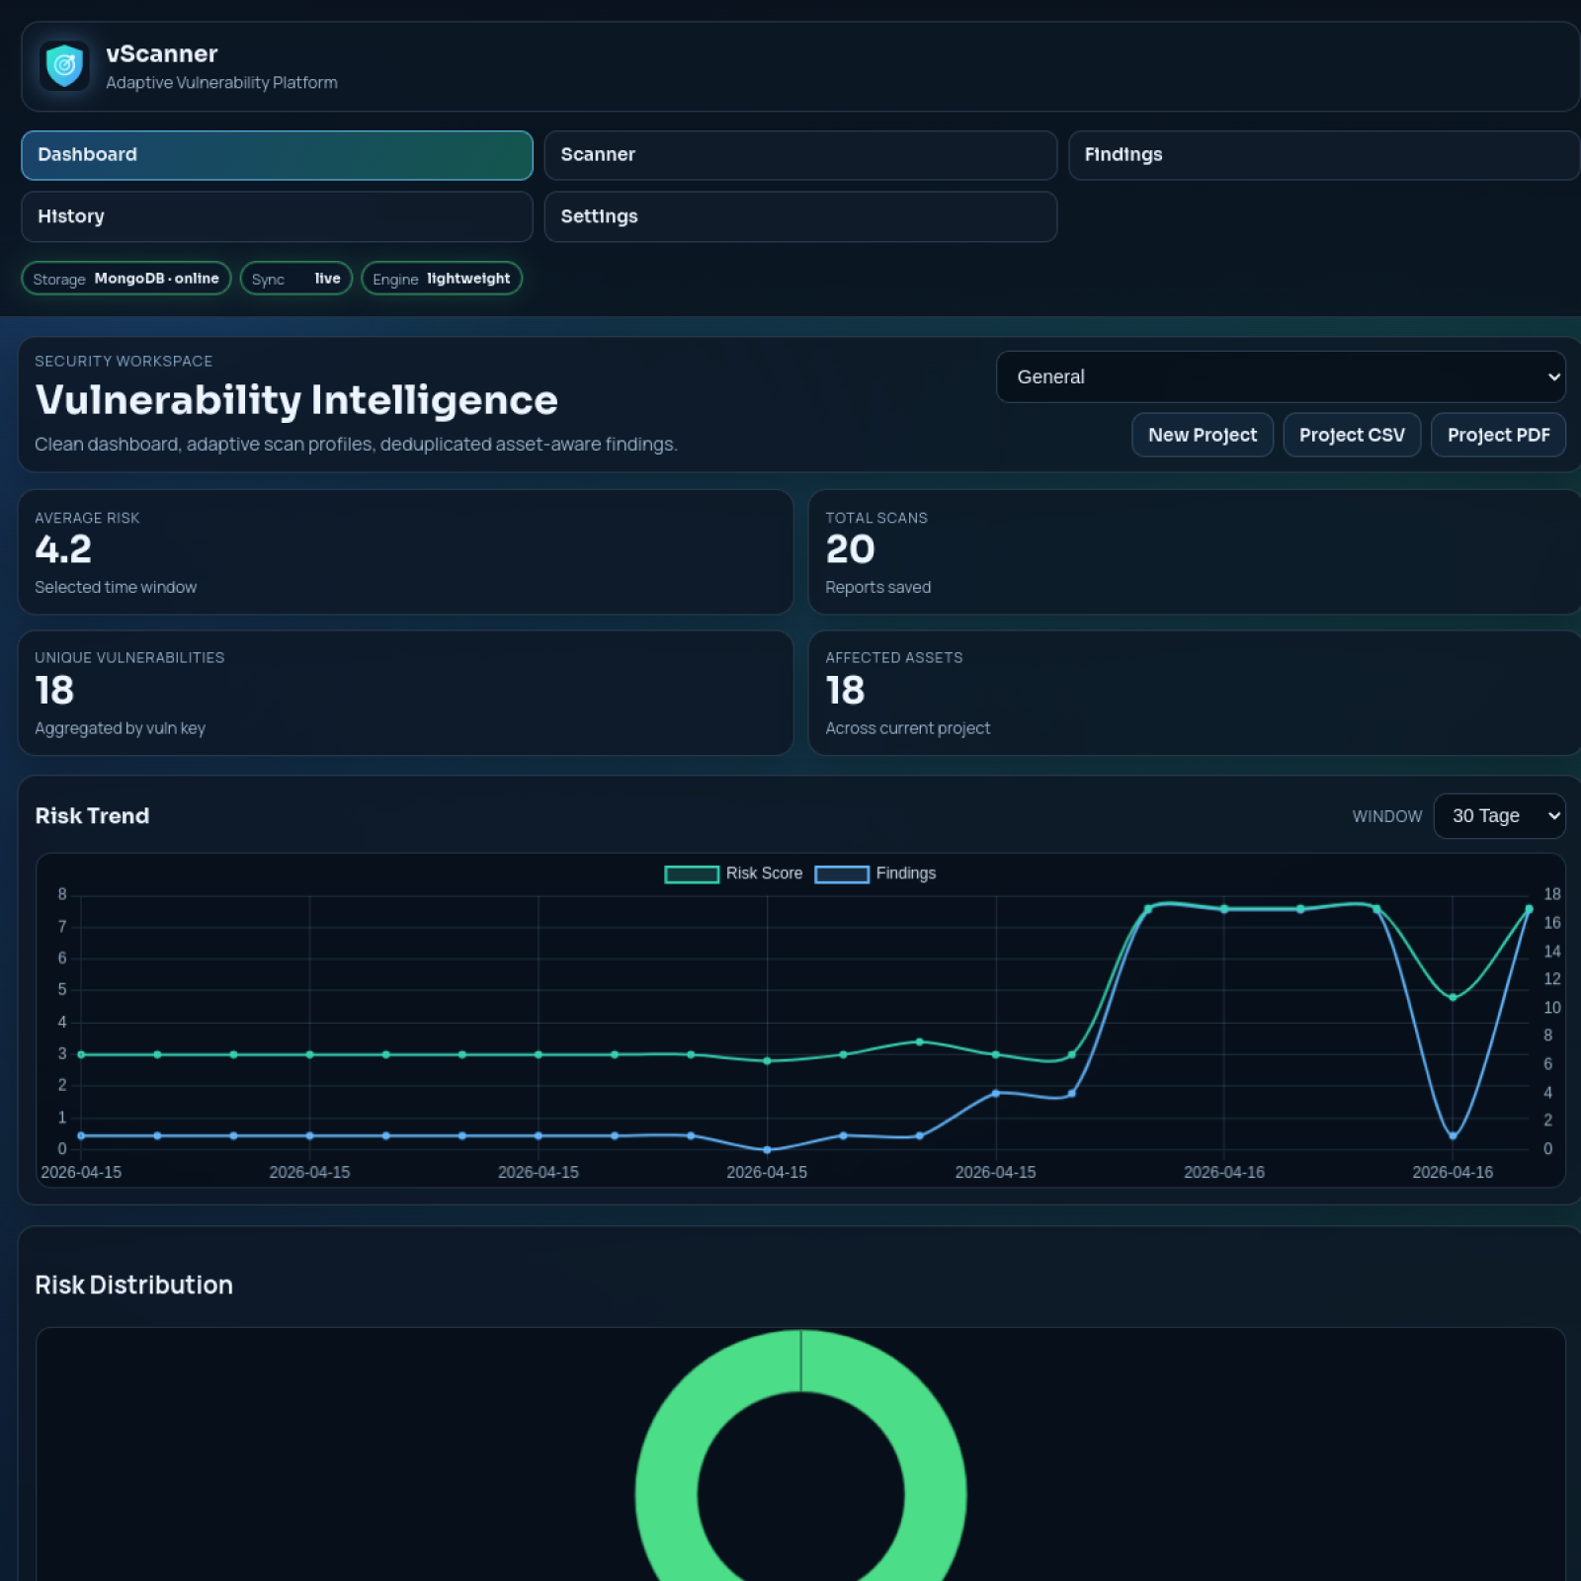
Task: Open the General project dropdown
Action: click(x=1280, y=376)
